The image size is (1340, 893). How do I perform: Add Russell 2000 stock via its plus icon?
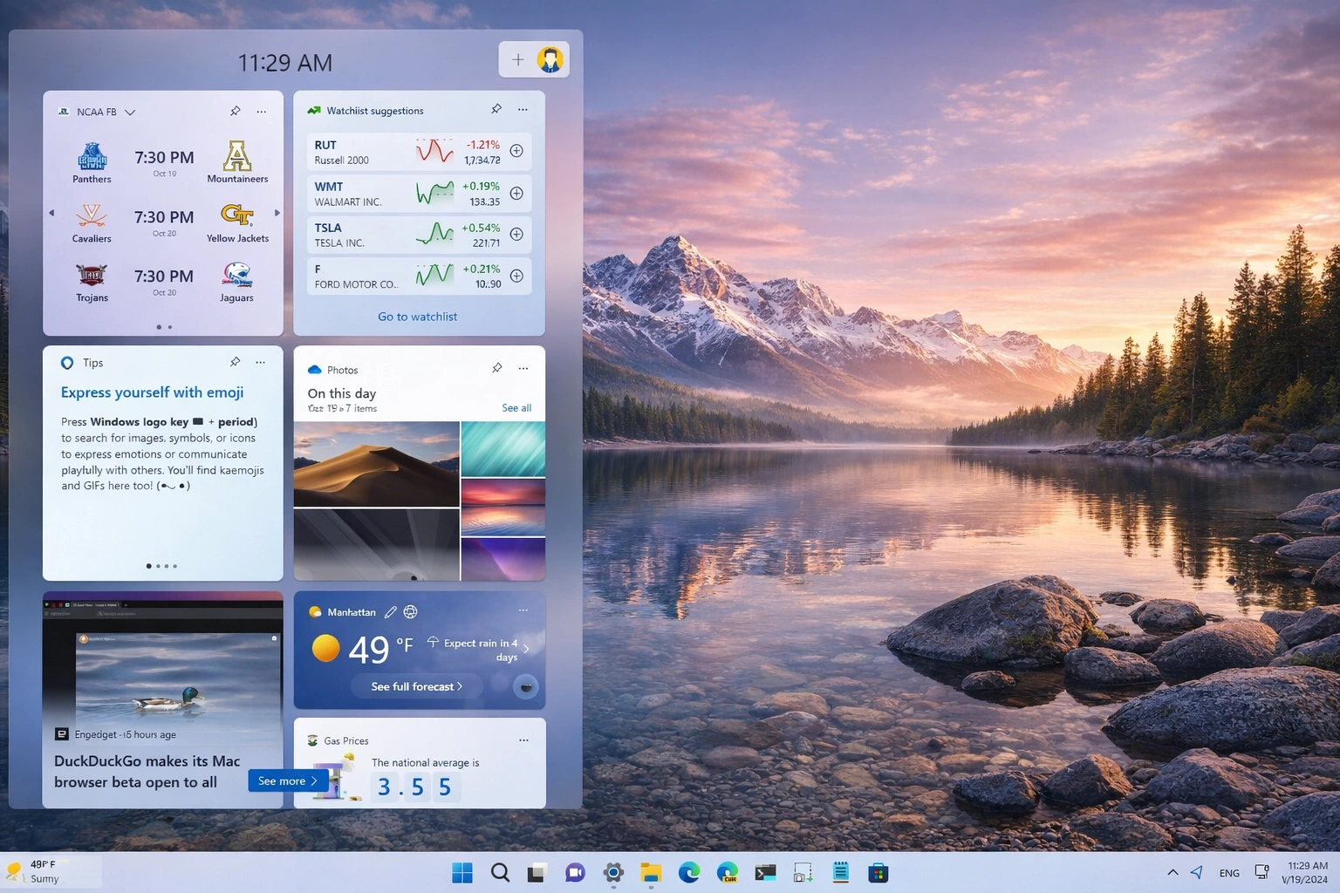coord(516,150)
